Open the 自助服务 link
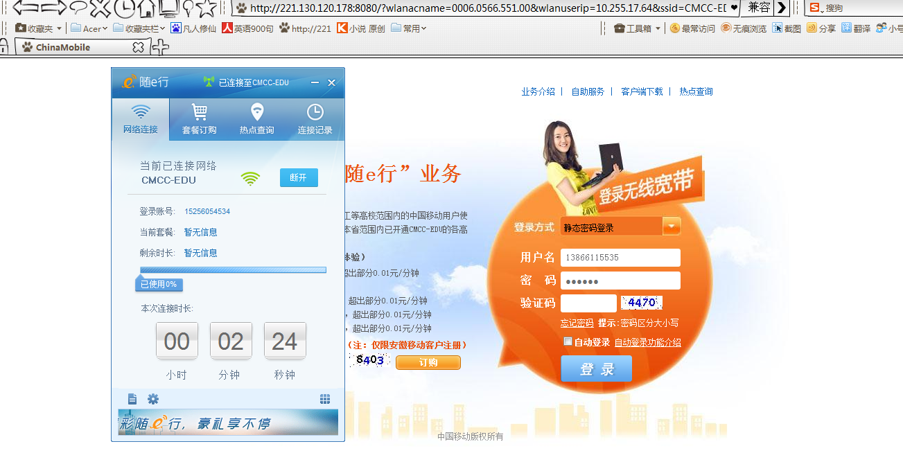Screen dimensions: 903x453 pyautogui.click(x=588, y=91)
